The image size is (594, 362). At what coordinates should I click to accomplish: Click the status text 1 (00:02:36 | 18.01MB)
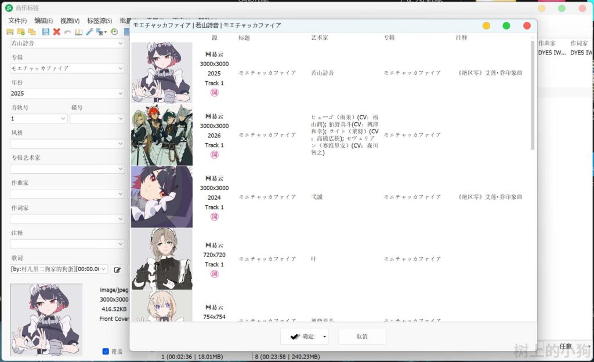pyautogui.click(x=192, y=357)
